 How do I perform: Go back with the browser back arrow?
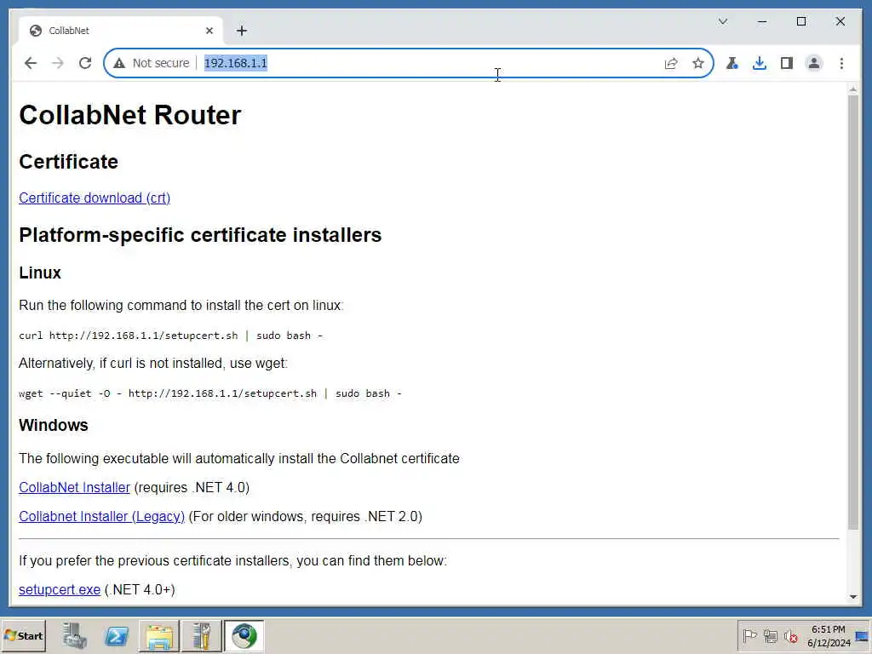31,63
